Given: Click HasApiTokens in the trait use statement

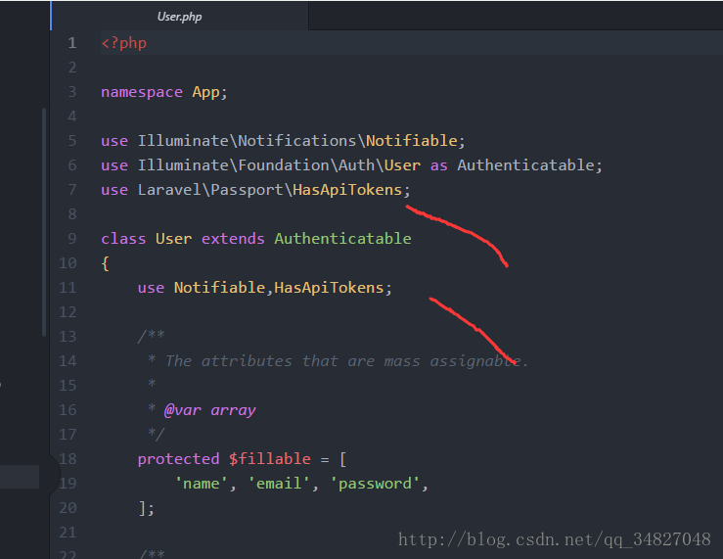Looking at the screenshot, I should coord(329,288).
